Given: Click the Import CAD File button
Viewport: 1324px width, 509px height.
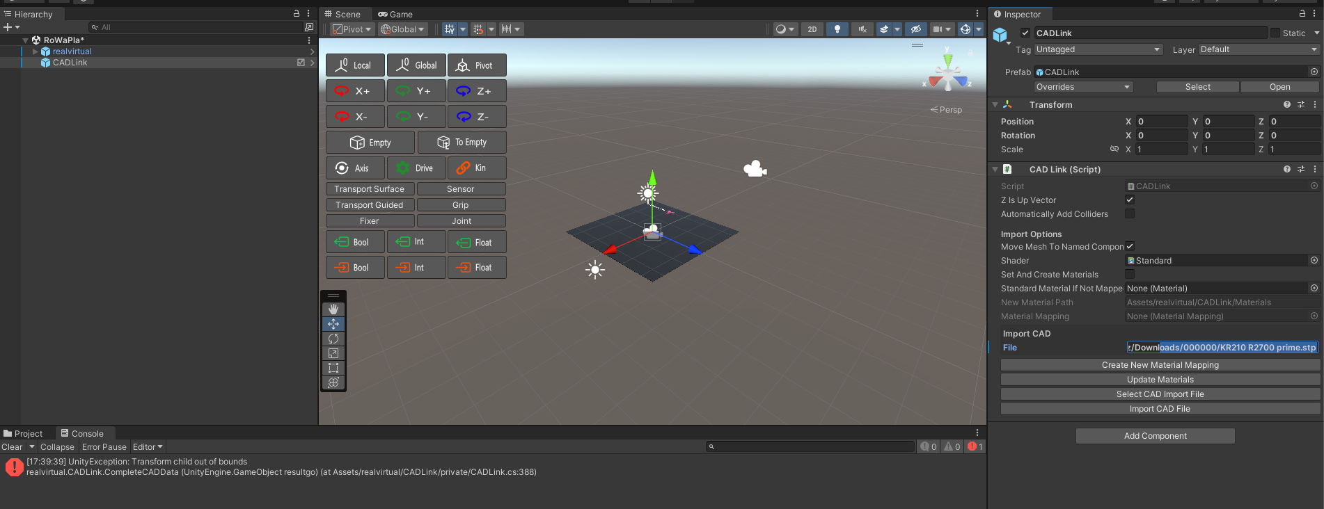Looking at the screenshot, I should 1160,409.
